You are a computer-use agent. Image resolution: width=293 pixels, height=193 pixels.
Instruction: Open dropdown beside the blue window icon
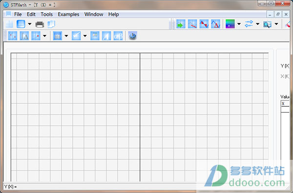click(x=29, y=24)
